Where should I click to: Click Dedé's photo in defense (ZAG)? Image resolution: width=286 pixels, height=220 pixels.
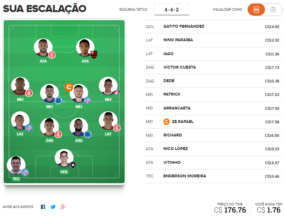click(79, 127)
